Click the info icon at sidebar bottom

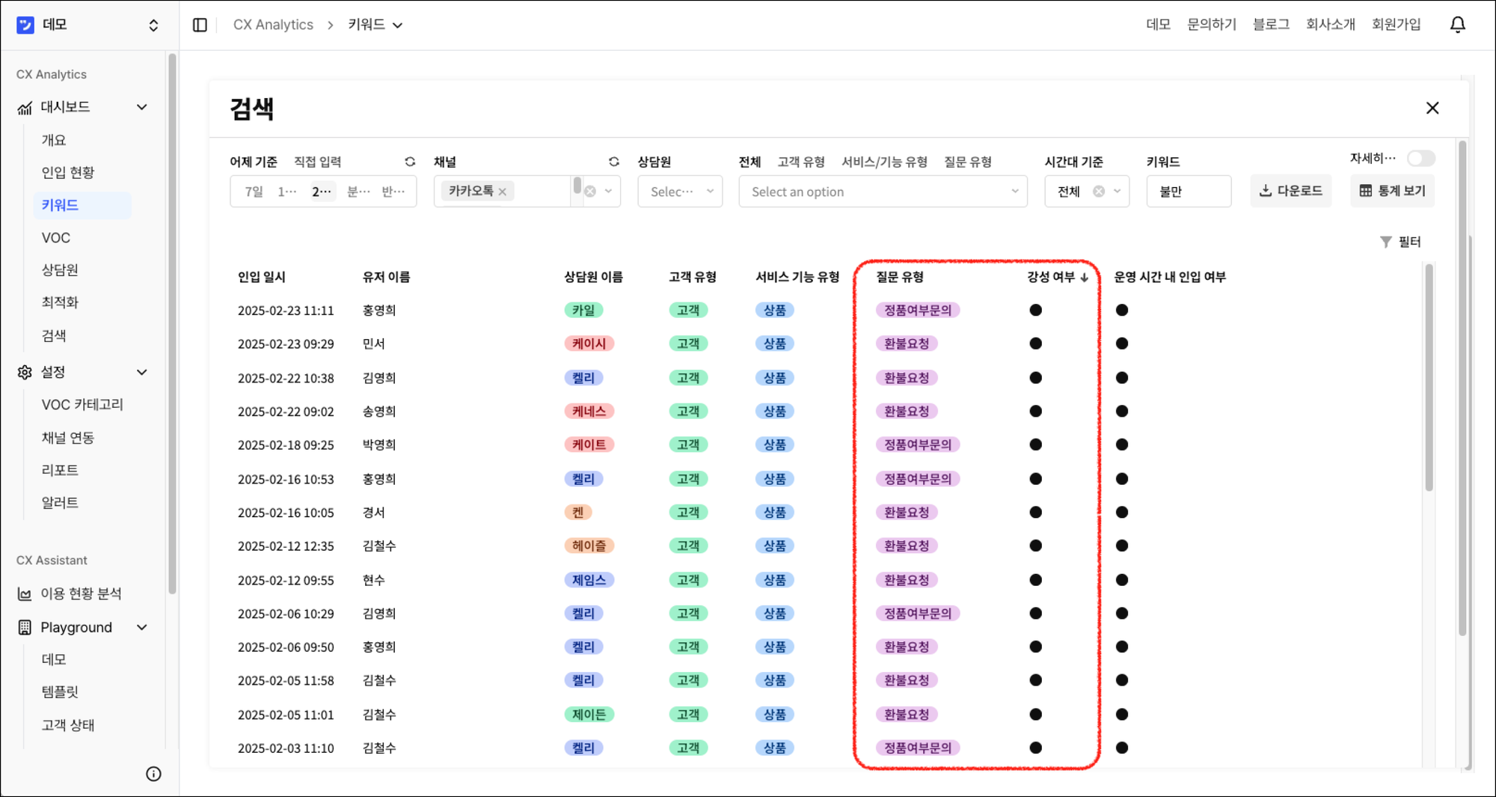(154, 774)
